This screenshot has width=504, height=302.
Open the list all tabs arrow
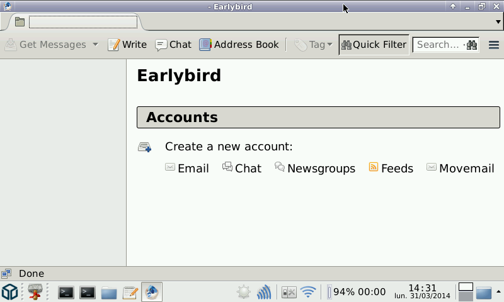click(x=498, y=22)
